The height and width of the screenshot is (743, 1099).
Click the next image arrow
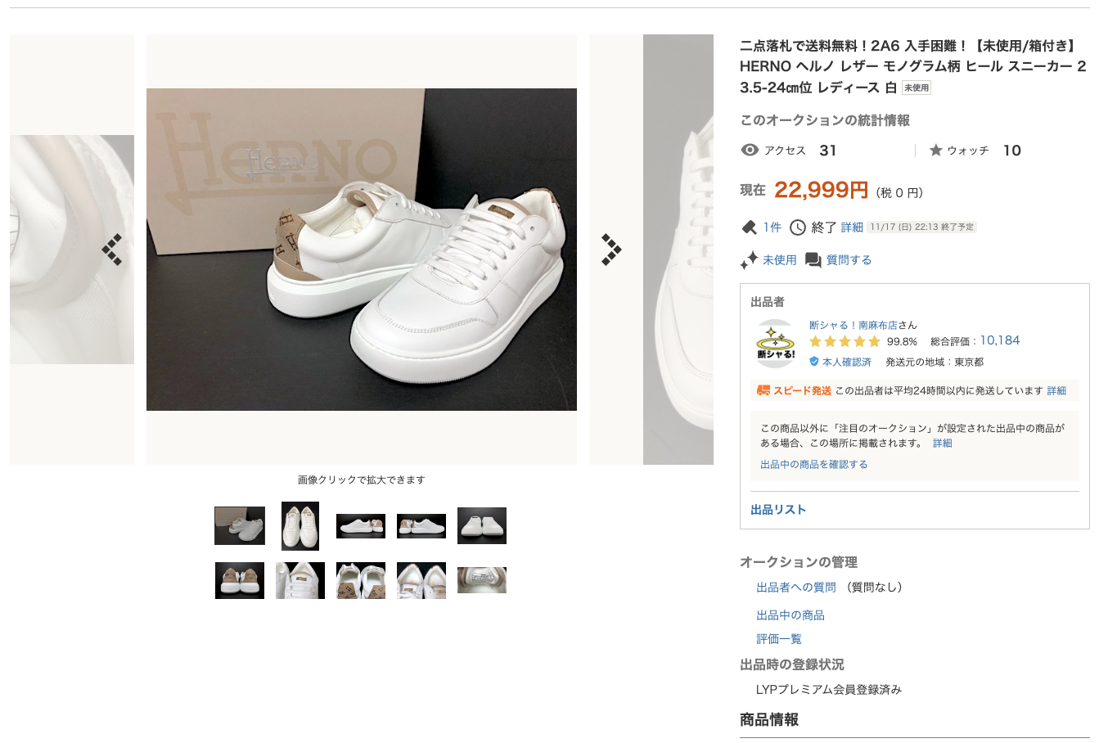(611, 250)
